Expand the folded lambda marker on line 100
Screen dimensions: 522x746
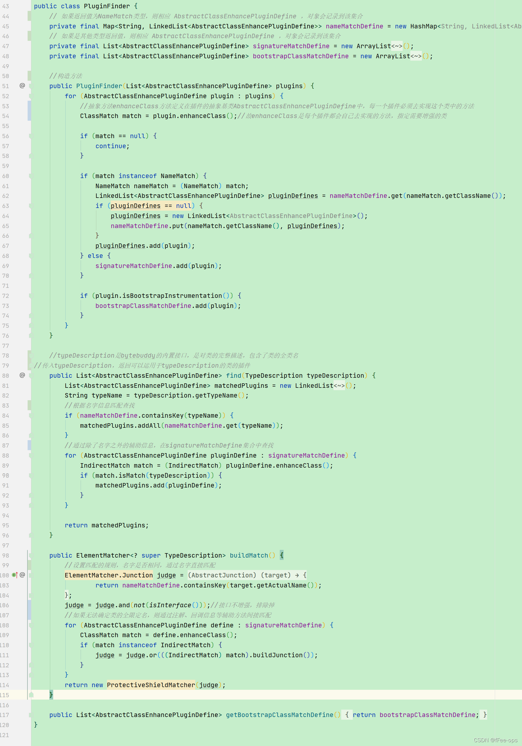tap(31, 575)
